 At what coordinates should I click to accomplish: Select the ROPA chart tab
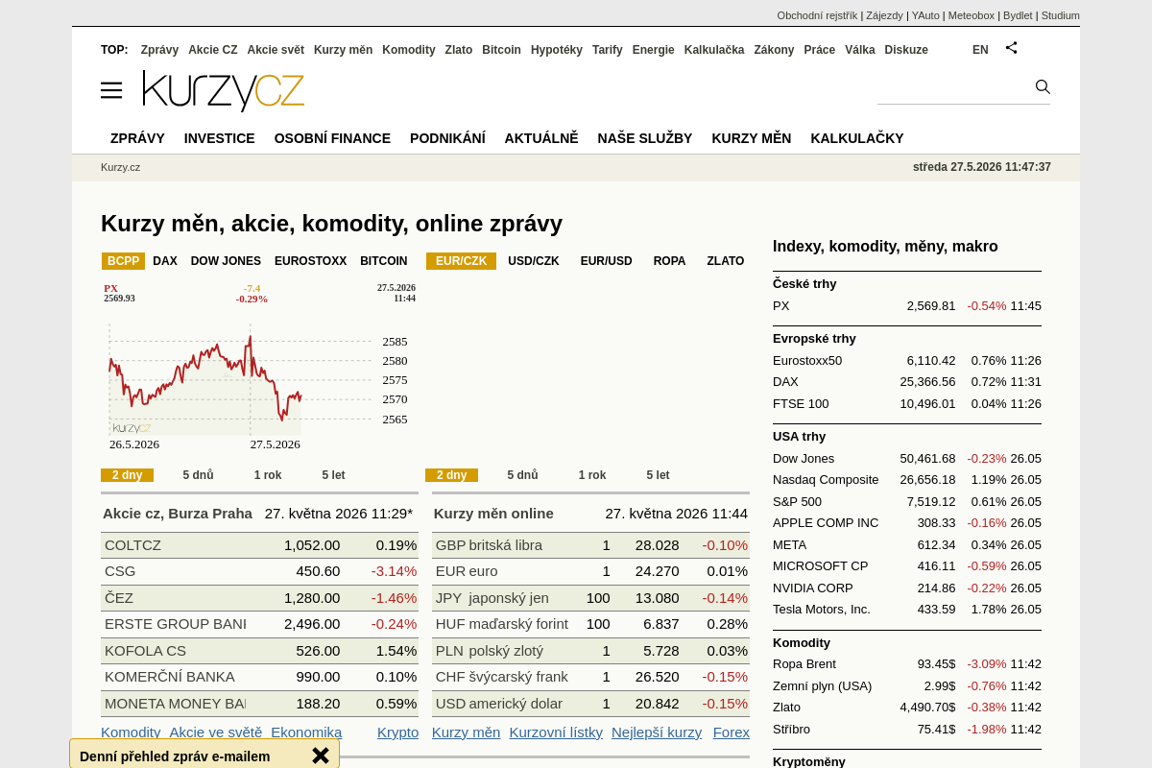pyautogui.click(x=669, y=261)
